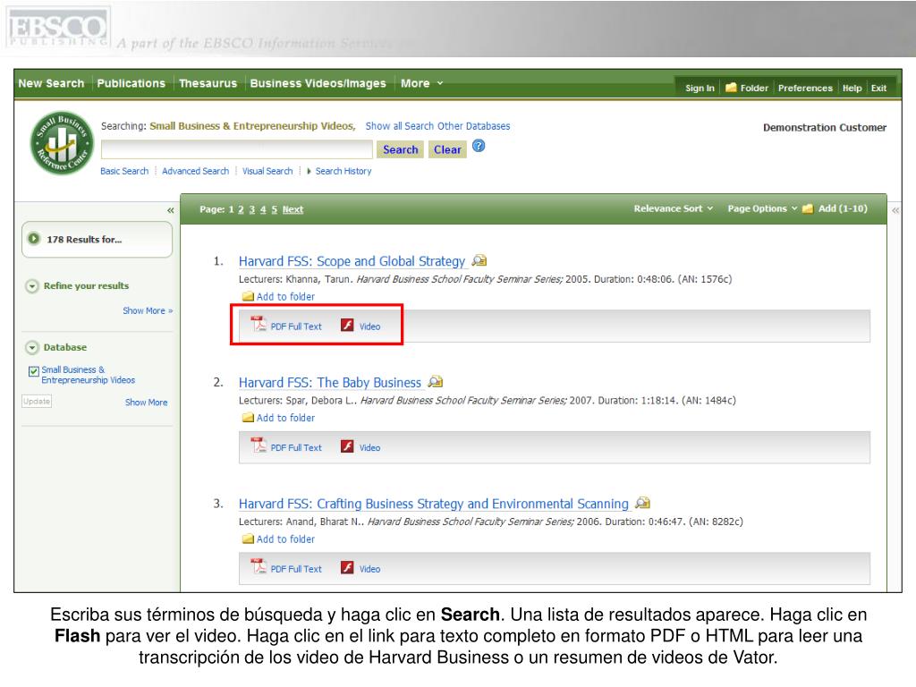Click the blue search help question-mark icon
Screen dimensions: 916x687
(479, 146)
